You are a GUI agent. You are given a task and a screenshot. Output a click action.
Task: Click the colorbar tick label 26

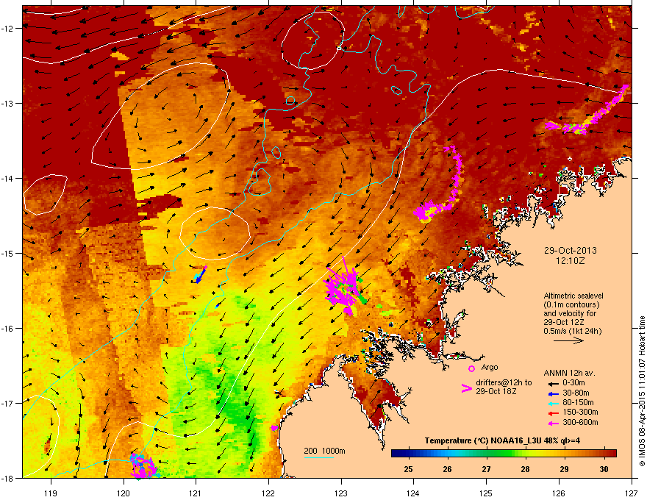pos(447,469)
